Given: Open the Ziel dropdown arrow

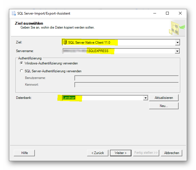Looking at the screenshot, I should click(177, 43).
